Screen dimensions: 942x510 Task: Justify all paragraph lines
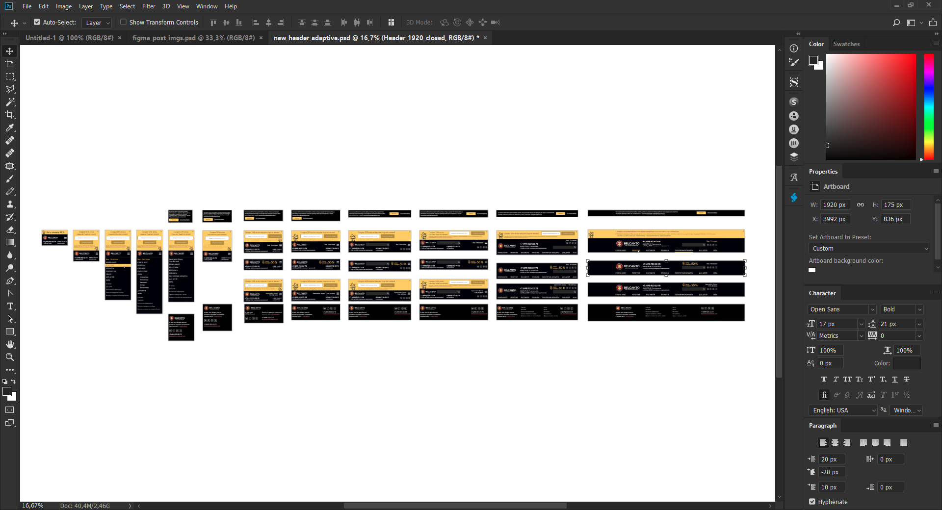[904, 442]
